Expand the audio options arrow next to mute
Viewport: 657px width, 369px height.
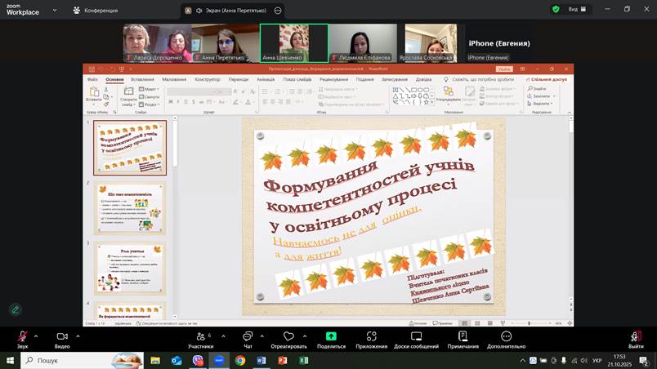pos(36,336)
